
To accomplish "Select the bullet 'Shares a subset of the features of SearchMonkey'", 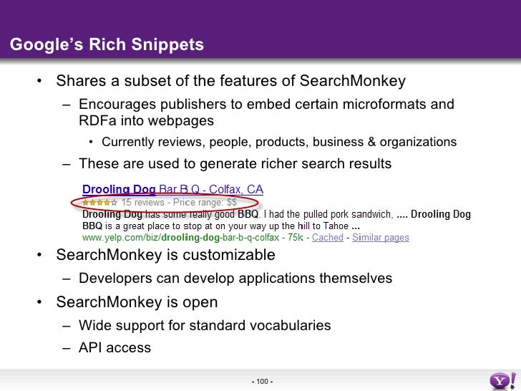I will coord(231,81).
